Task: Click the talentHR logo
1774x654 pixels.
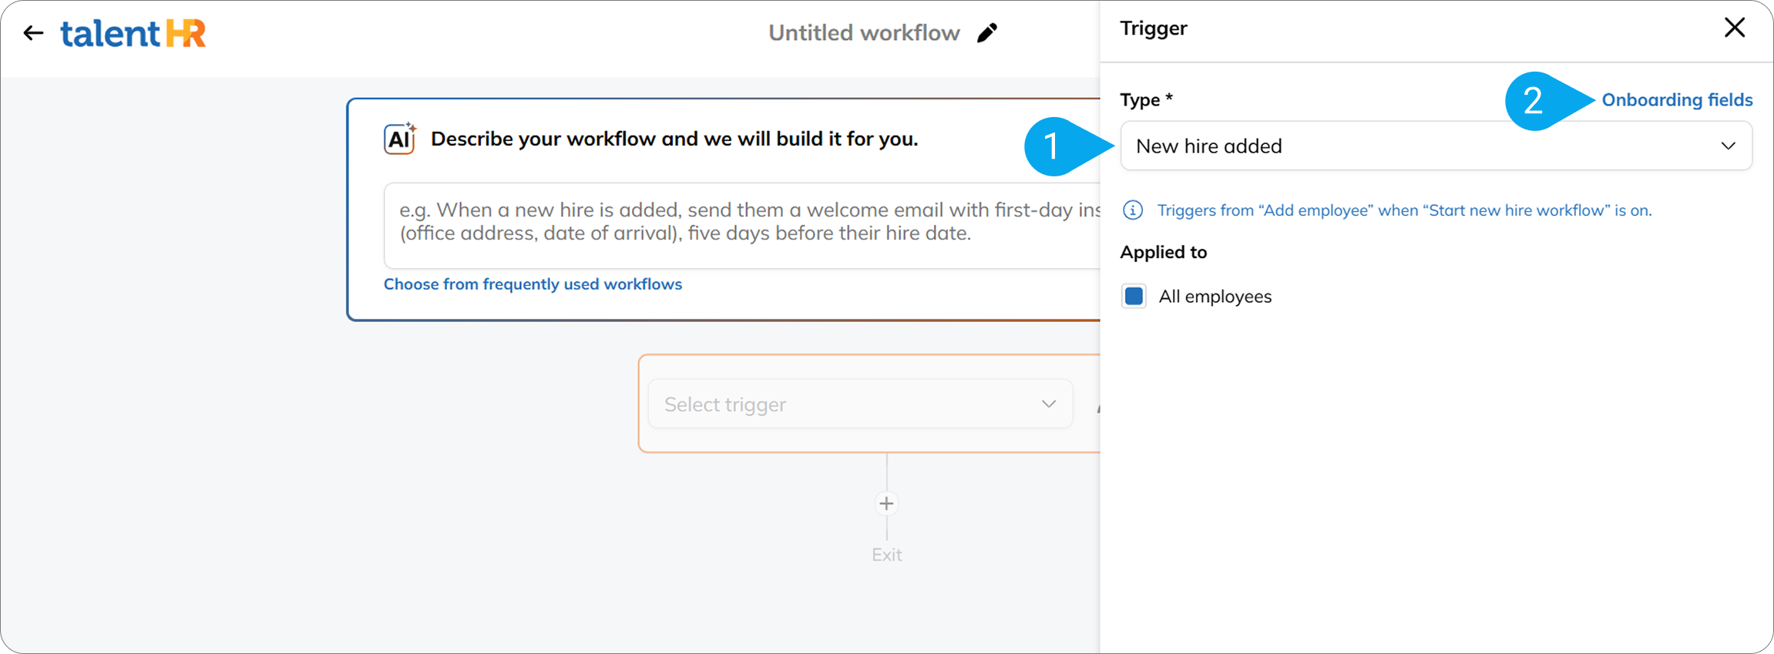Action: tap(133, 33)
